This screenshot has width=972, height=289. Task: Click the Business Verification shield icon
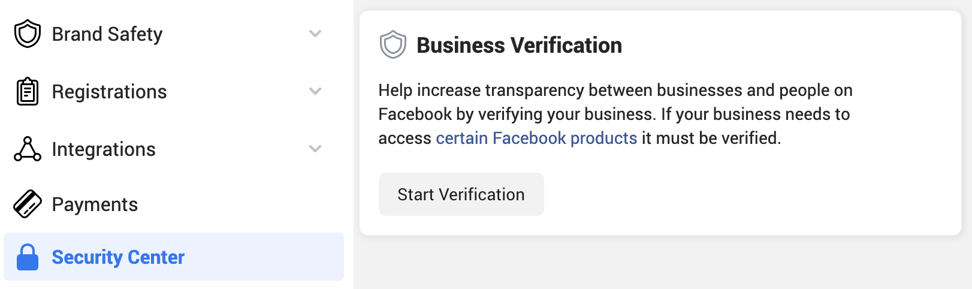393,45
